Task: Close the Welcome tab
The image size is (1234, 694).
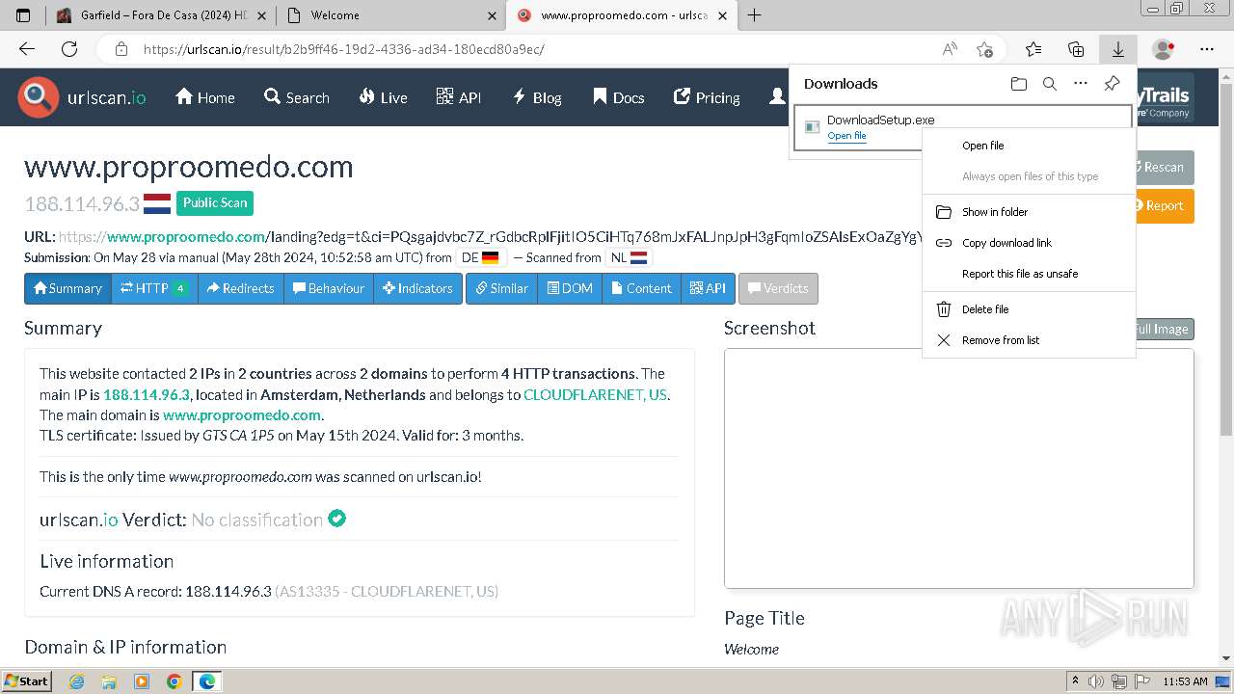Action: pyautogui.click(x=493, y=15)
